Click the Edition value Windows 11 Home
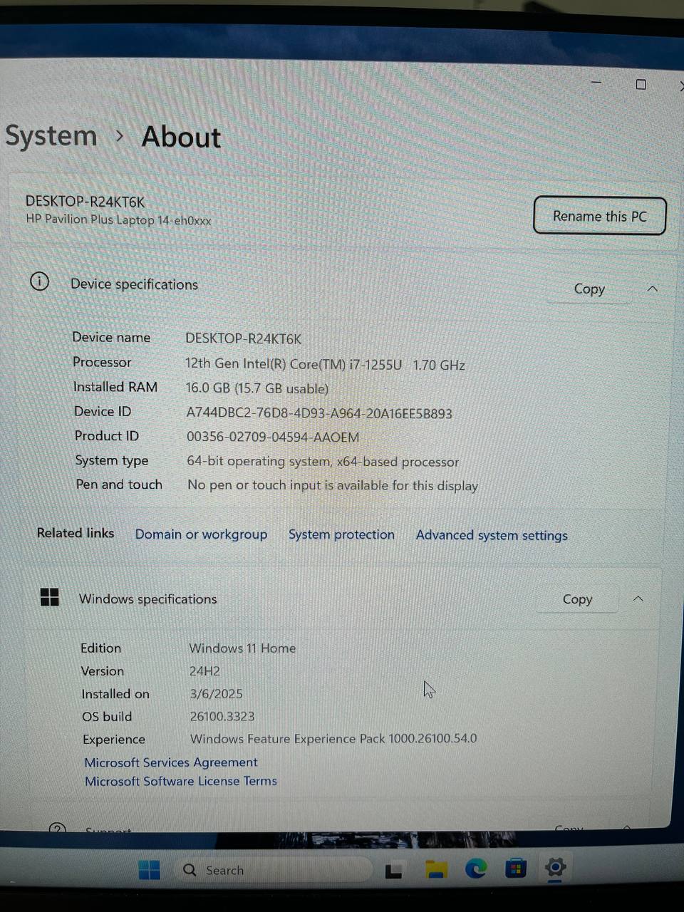This screenshot has height=912, width=684. pos(242,648)
